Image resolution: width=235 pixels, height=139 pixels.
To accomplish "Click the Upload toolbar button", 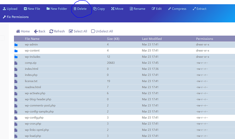I will point(10,9).
